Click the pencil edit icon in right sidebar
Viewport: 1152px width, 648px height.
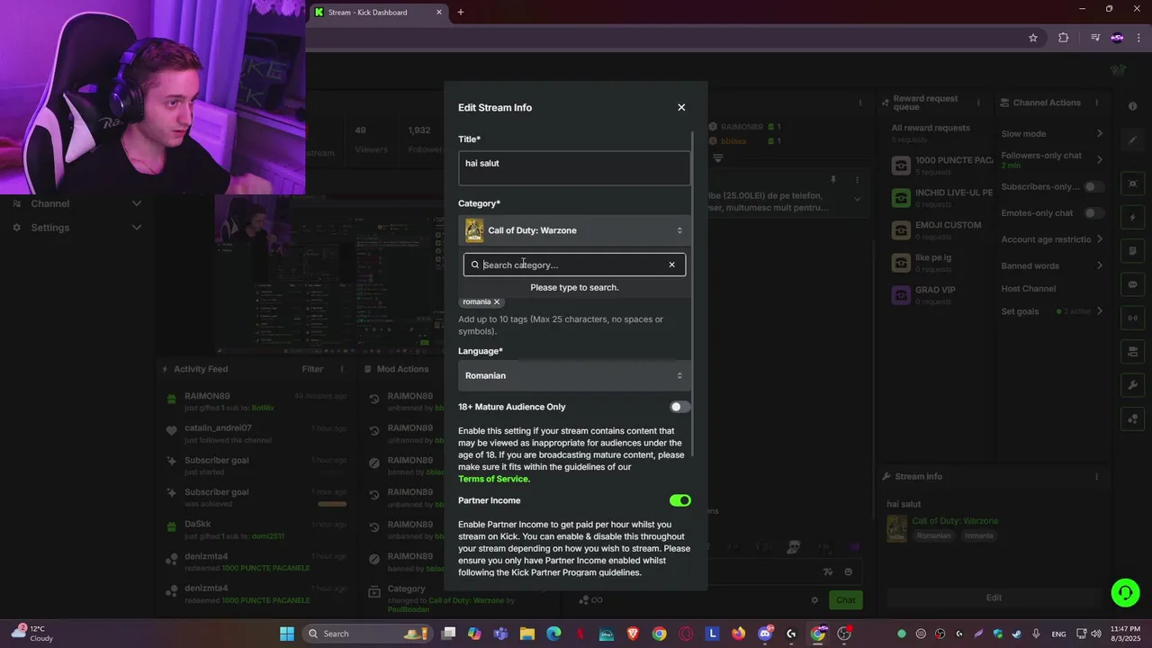(x=1133, y=139)
